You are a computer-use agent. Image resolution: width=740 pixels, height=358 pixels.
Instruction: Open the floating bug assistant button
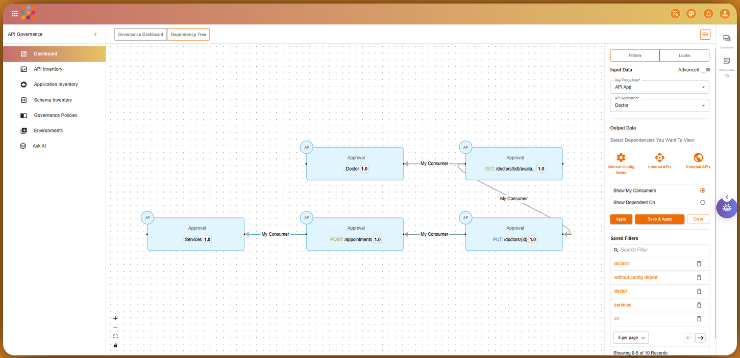(x=727, y=208)
